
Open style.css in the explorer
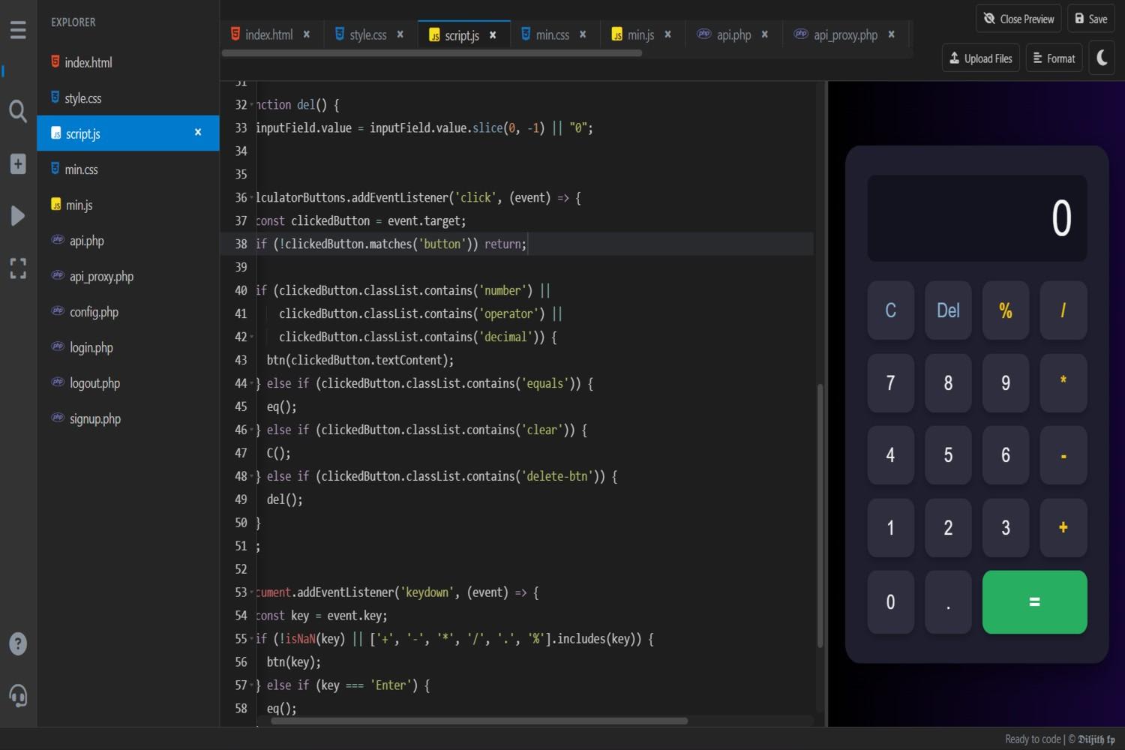point(128,98)
